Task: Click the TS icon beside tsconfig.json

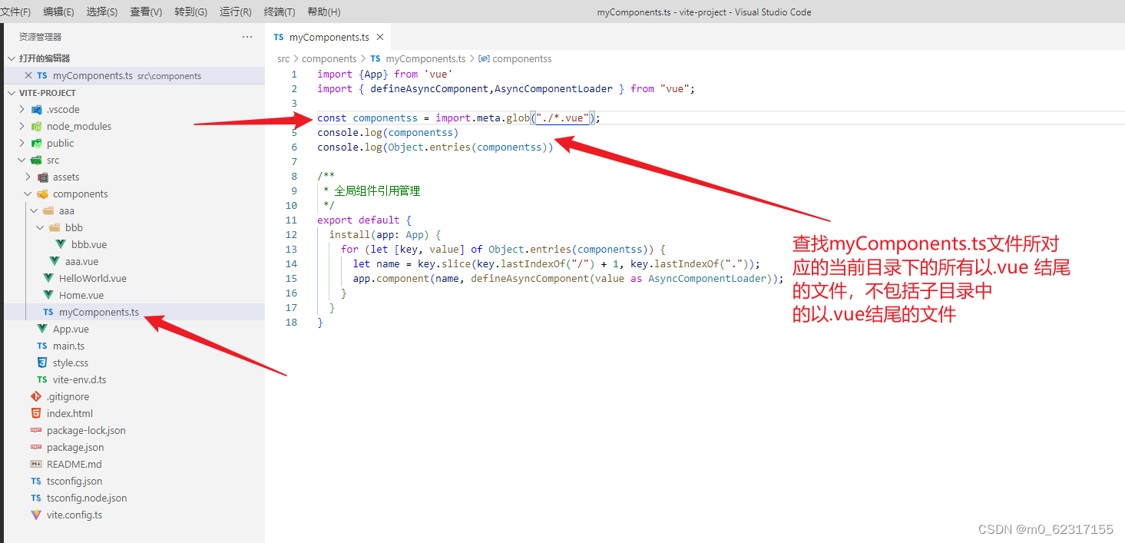Action: 36,482
